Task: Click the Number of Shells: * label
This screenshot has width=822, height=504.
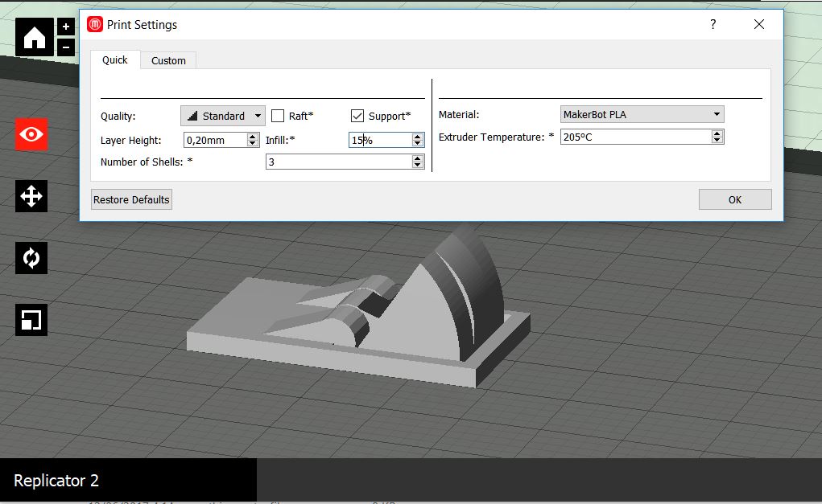Action: [x=147, y=162]
